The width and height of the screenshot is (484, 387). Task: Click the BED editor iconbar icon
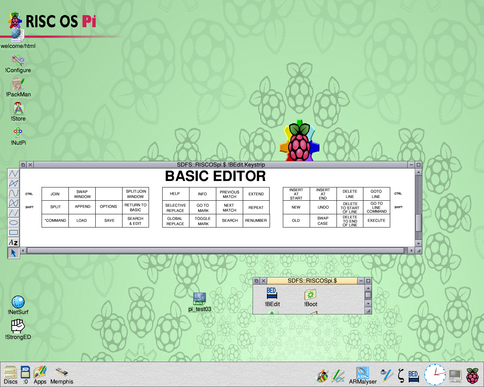(413, 376)
